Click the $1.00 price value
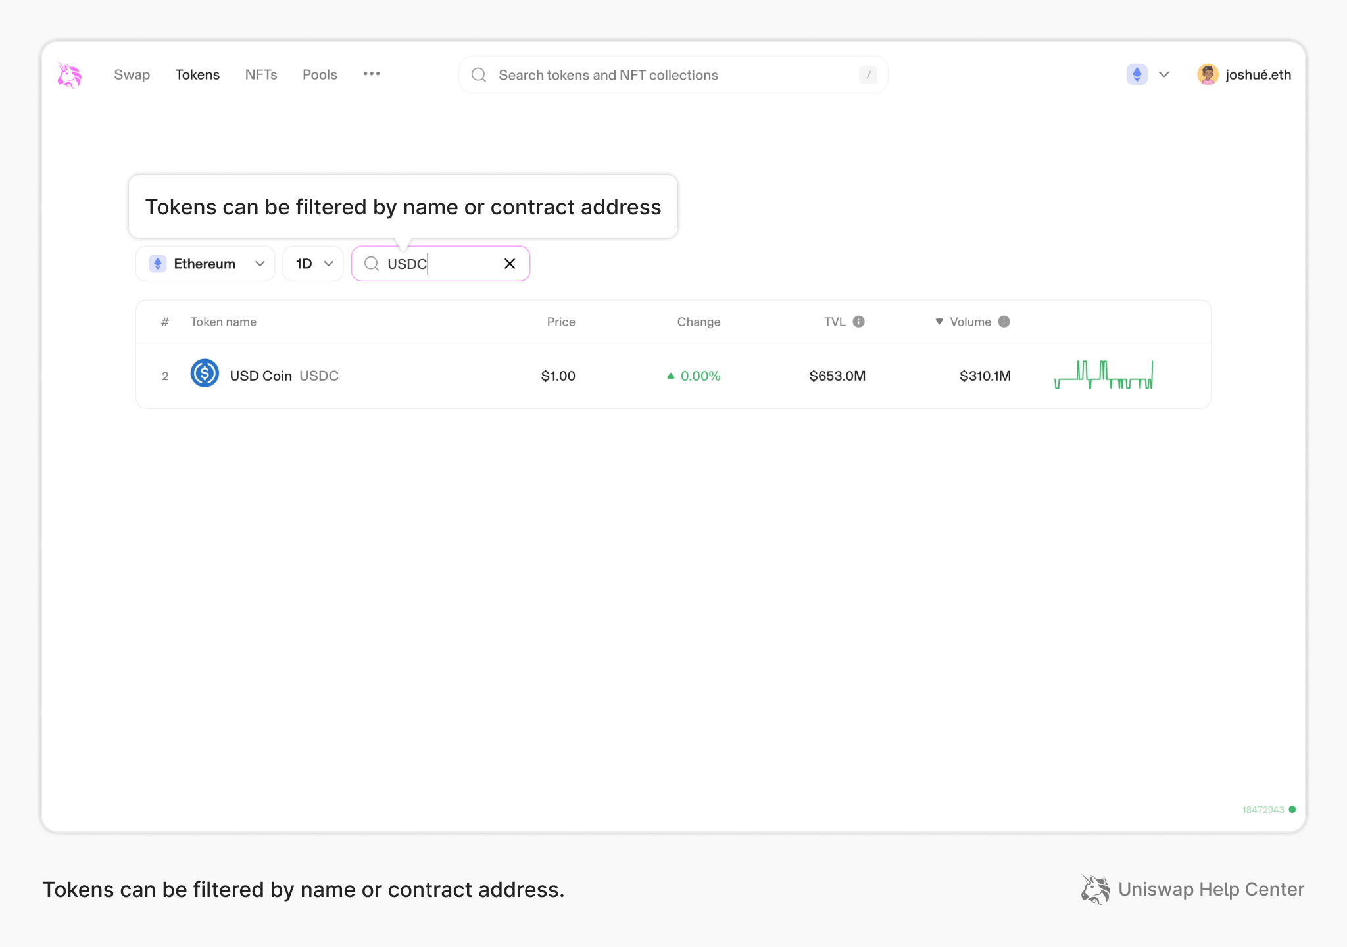 (558, 376)
